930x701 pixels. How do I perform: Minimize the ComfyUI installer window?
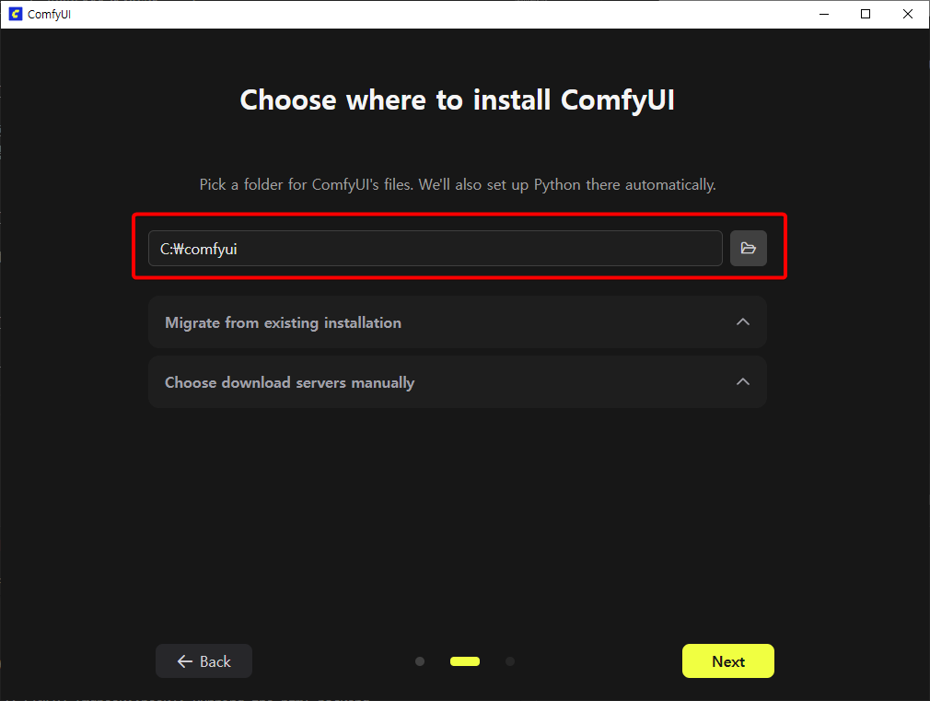tap(822, 14)
